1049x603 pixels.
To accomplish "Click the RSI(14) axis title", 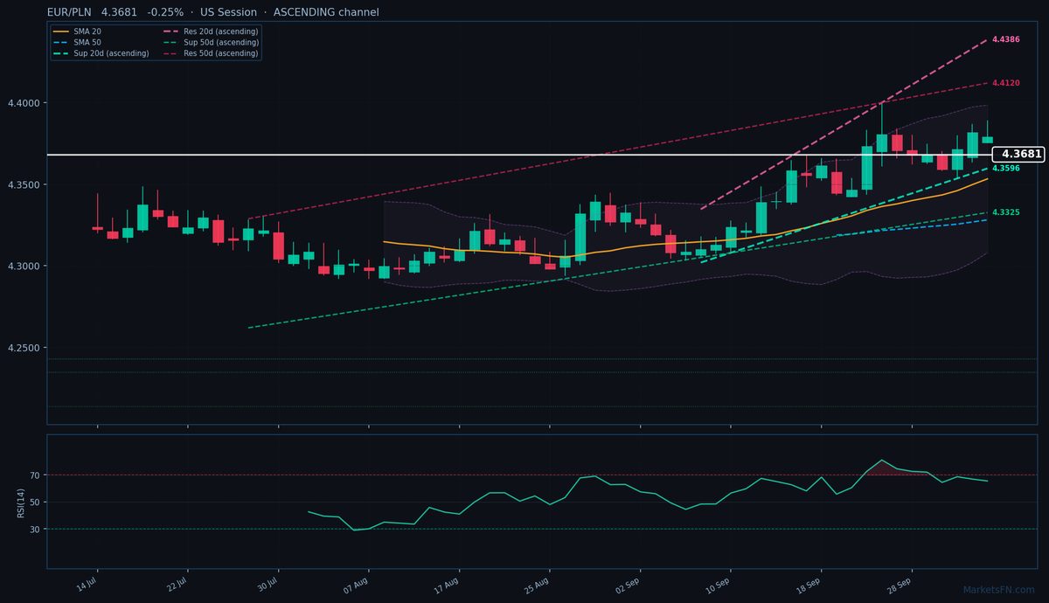I will [x=21, y=502].
